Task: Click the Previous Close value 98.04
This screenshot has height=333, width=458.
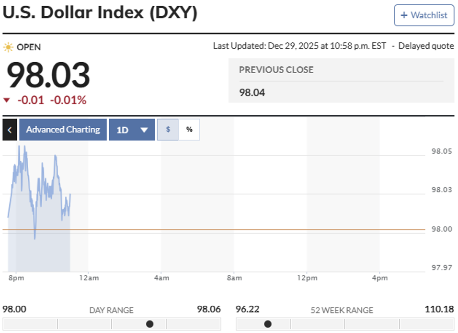Action: [252, 92]
